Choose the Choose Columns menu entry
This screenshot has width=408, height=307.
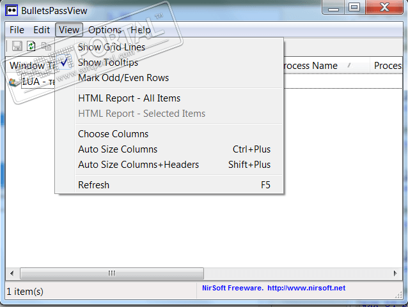point(113,134)
